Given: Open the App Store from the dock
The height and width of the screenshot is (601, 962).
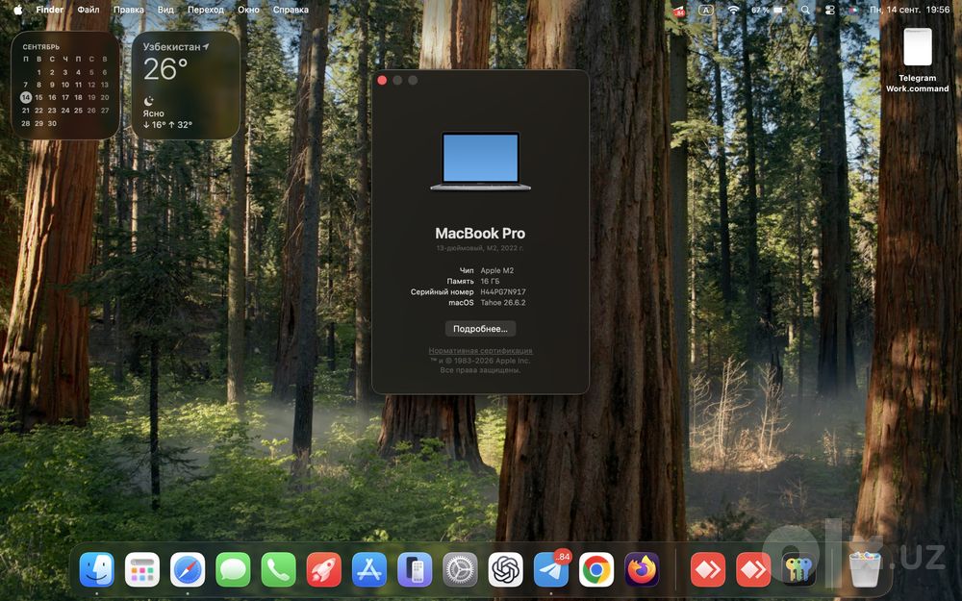Looking at the screenshot, I should click(369, 569).
